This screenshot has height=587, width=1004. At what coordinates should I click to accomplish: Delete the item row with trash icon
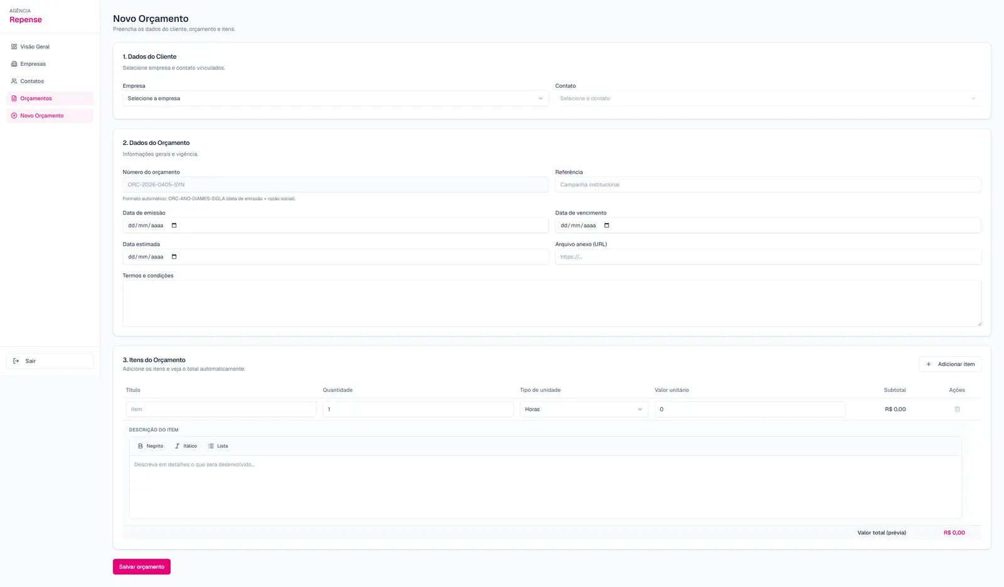[x=957, y=409]
